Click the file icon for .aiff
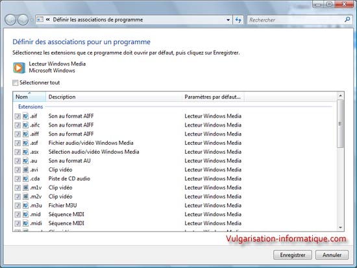357x268 pixels. click(x=25, y=134)
